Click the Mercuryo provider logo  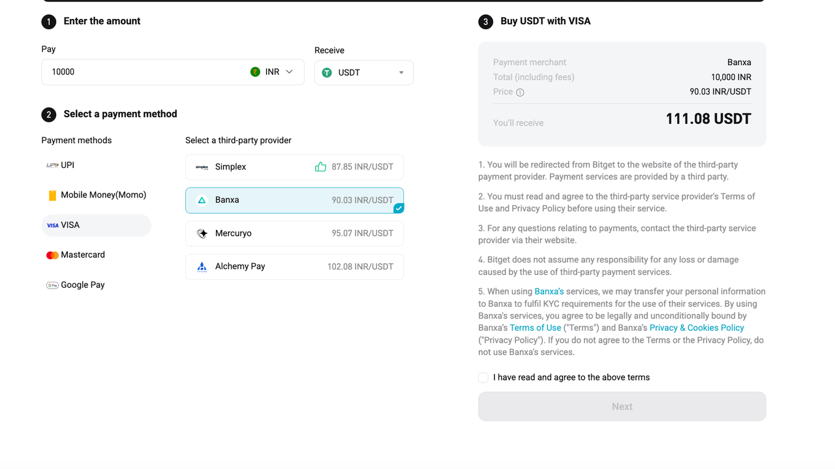[x=202, y=233]
